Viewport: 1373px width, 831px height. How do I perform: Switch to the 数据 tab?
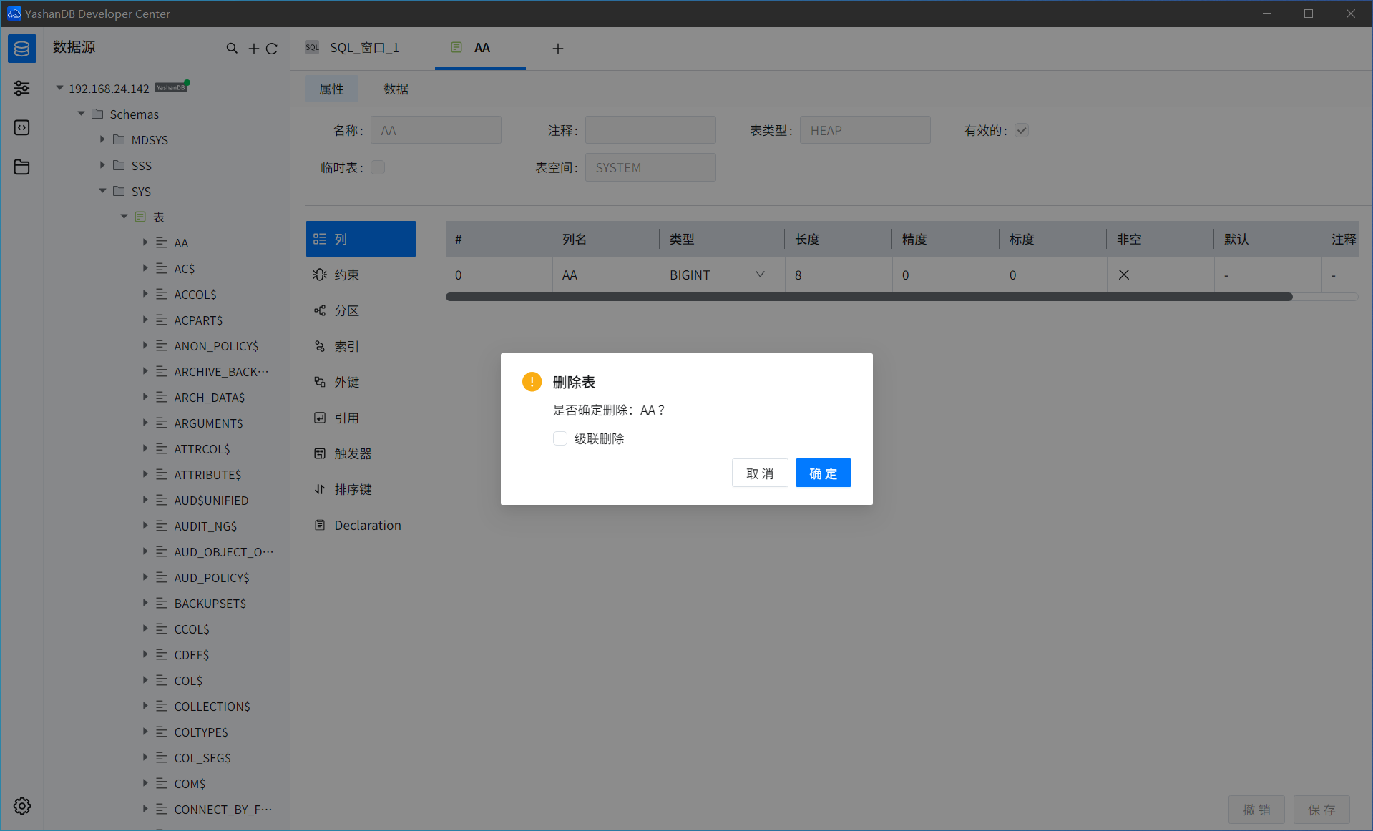pos(396,89)
